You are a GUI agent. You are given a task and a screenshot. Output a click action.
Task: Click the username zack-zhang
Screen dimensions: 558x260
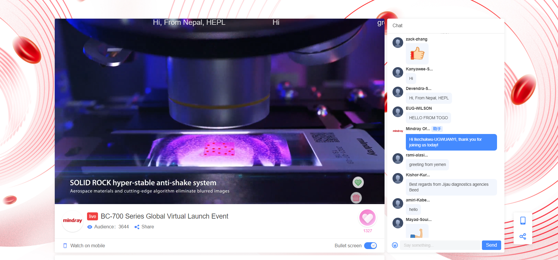pos(417,39)
